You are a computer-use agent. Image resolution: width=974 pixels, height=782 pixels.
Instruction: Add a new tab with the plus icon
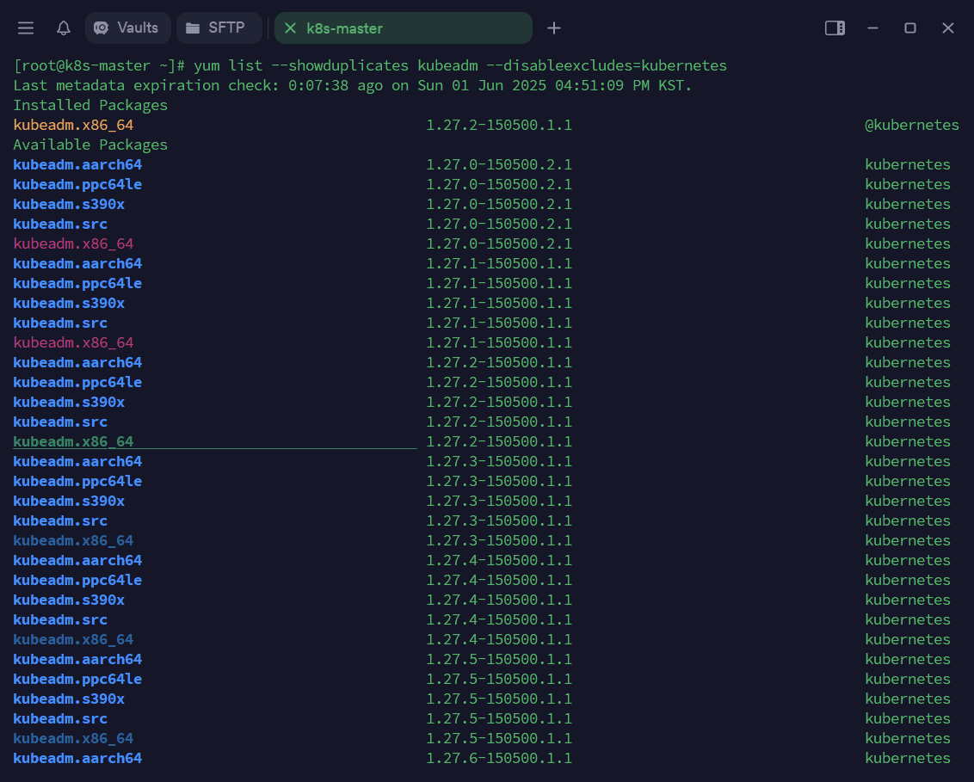tap(553, 28)
